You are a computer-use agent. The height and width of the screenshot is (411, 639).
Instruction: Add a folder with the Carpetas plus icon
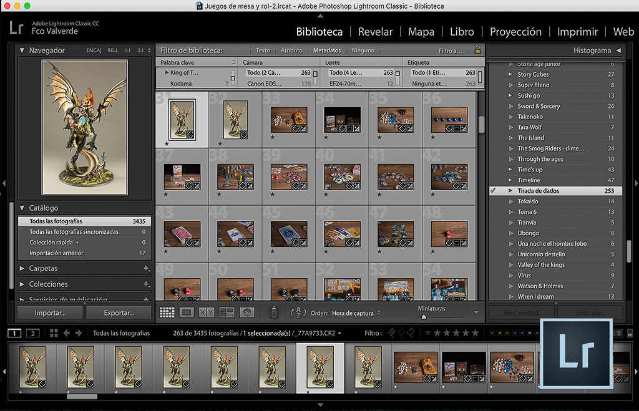coord(146,268)
